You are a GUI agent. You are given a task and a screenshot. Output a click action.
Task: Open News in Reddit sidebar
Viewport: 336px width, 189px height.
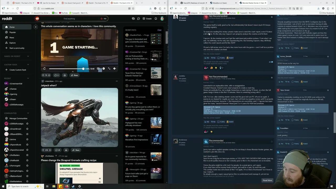12,38
